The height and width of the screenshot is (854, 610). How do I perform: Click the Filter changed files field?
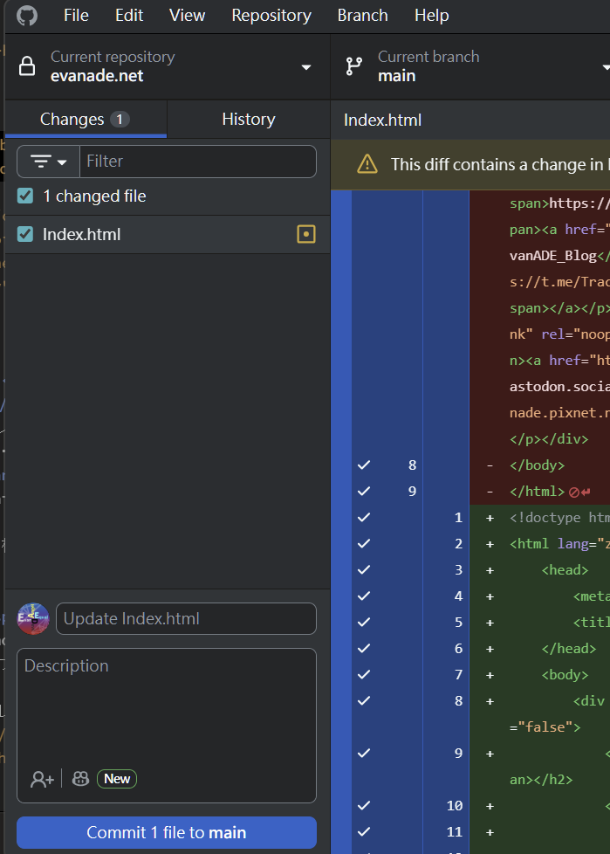[198, 162]
